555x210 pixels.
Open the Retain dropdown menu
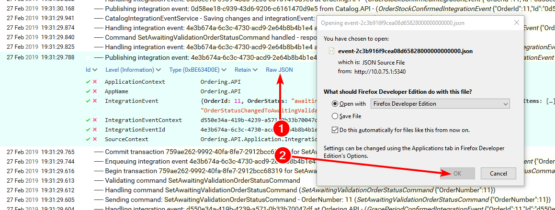point(246,70)
